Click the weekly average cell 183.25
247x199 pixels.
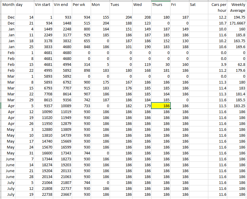238,106
